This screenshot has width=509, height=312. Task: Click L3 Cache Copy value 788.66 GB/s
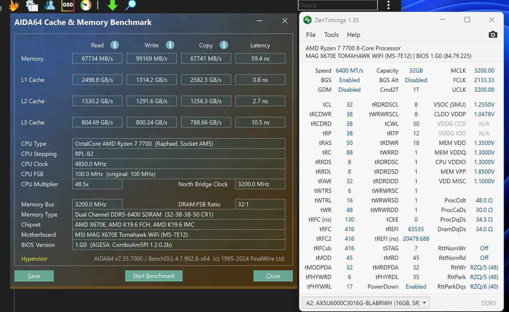click(x=206, y=122)
